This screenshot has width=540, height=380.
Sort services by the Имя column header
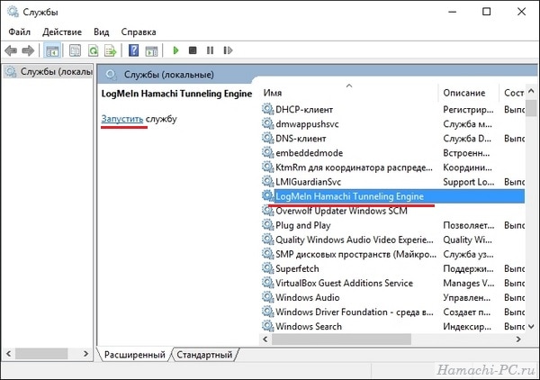tap(348, 93)
